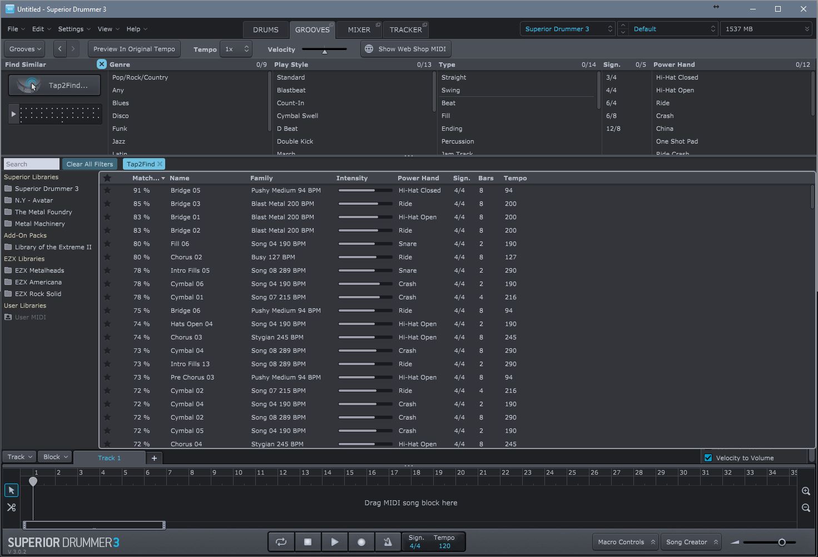This screenshot has width=818, height=557.
Task: Click the groove Search field
Action: (x=32, y=164)
